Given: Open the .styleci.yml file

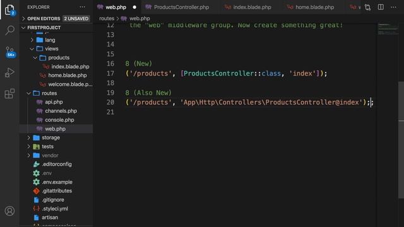Looking at the screenshot, I should (x=55, y=209).
